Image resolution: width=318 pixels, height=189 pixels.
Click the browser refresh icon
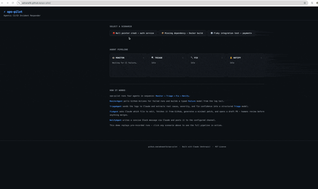(13, 3)
